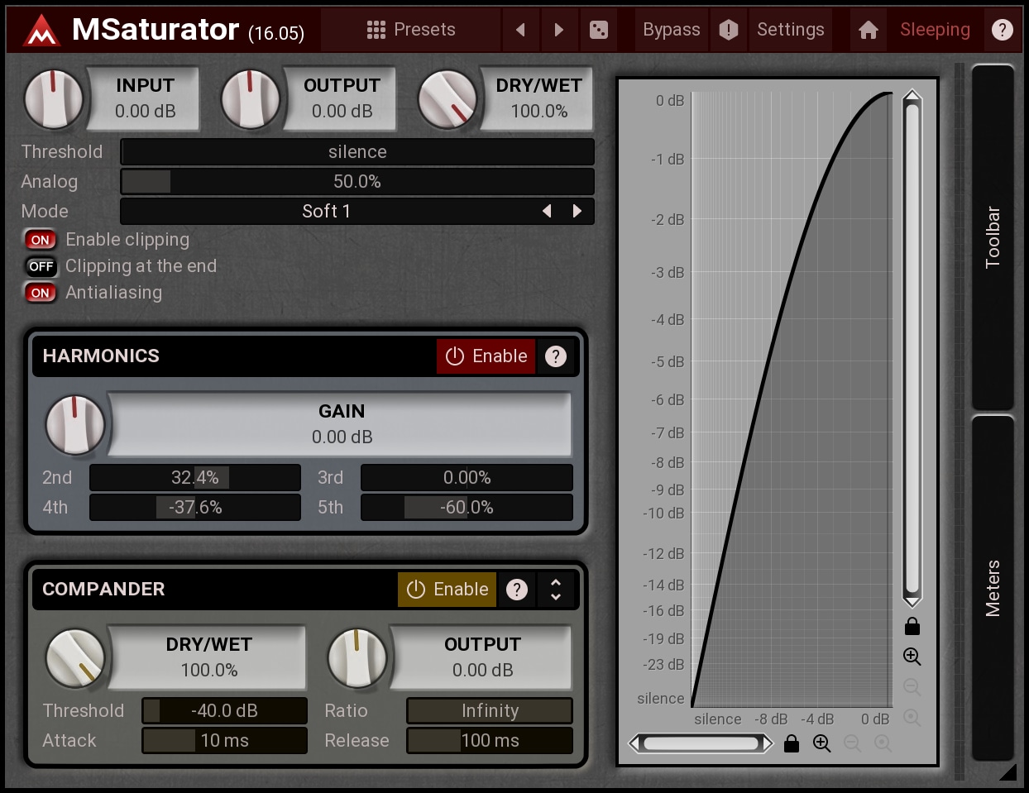Image resolution: width=1029 pixels, height=793 pixels.
Task: Click the Analog slider at 50.0%
Action: pos(357,182)
